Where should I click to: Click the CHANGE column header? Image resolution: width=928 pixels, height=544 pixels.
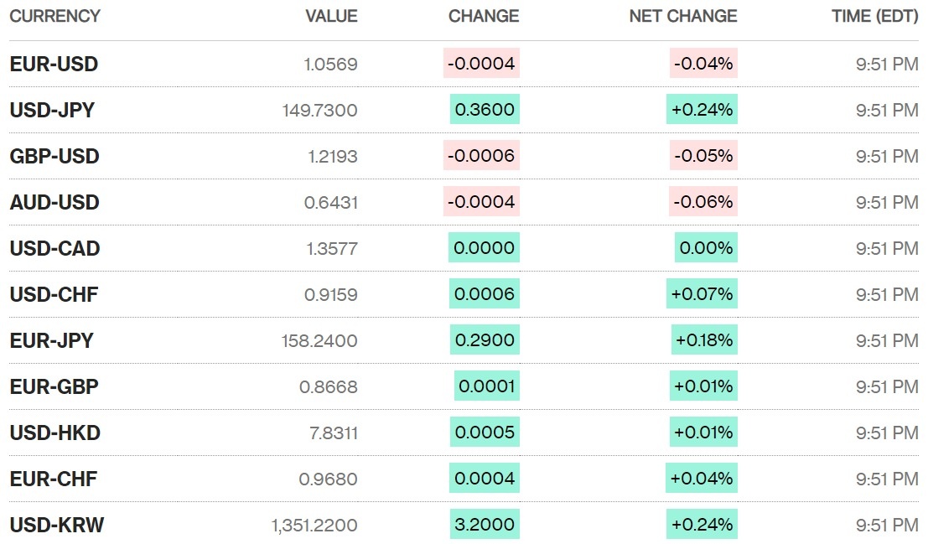[x=484, y=16]
